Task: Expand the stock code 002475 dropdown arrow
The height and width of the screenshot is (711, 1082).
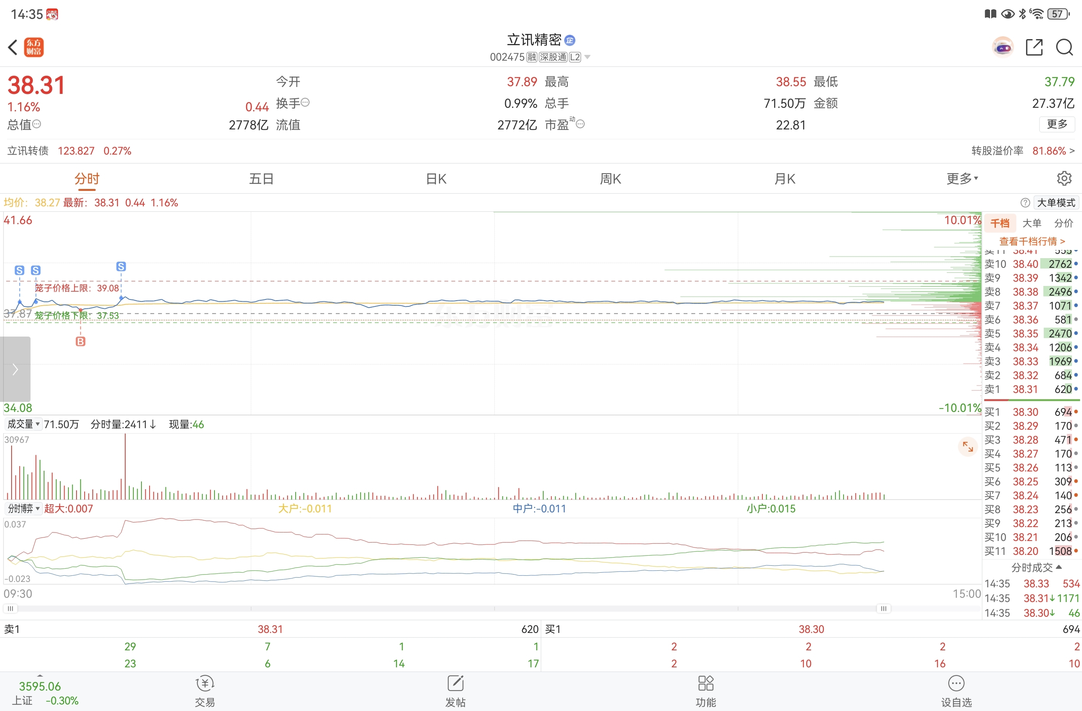Action: [587, 57]
